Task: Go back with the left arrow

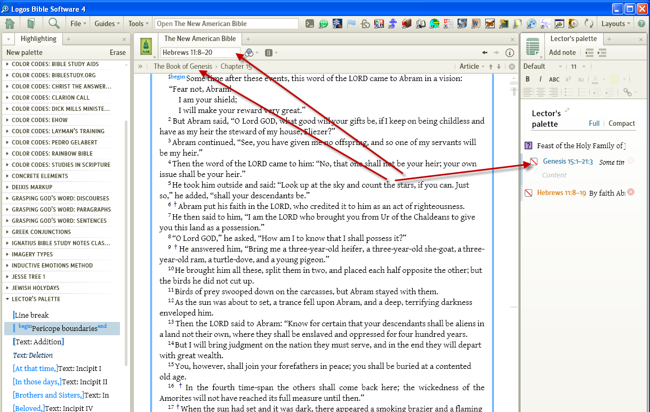Action: click(x=485, y=52)
